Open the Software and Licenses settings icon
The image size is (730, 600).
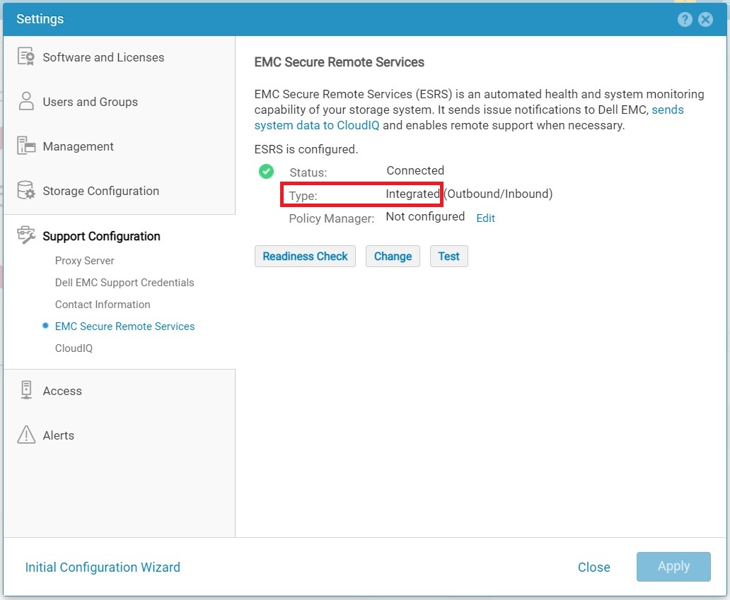(25, 57)
